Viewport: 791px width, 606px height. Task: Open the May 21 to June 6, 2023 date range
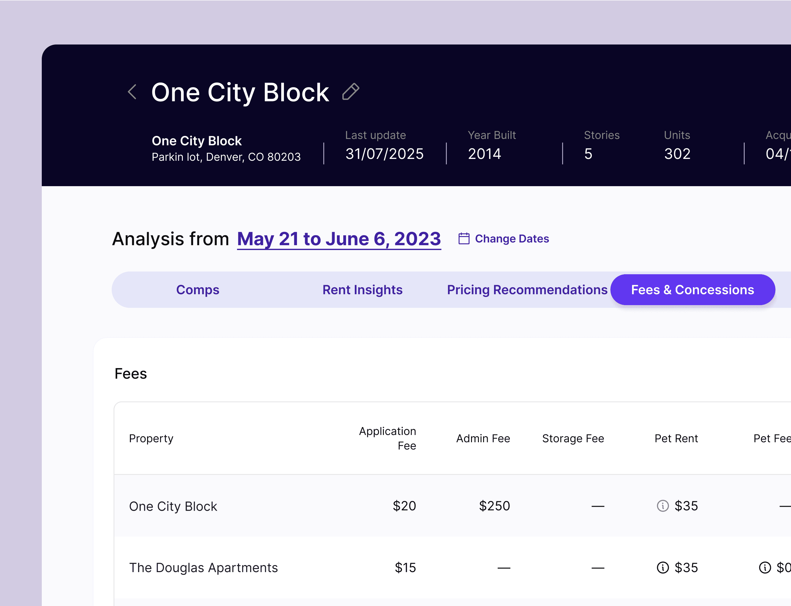tap(339, 239)
